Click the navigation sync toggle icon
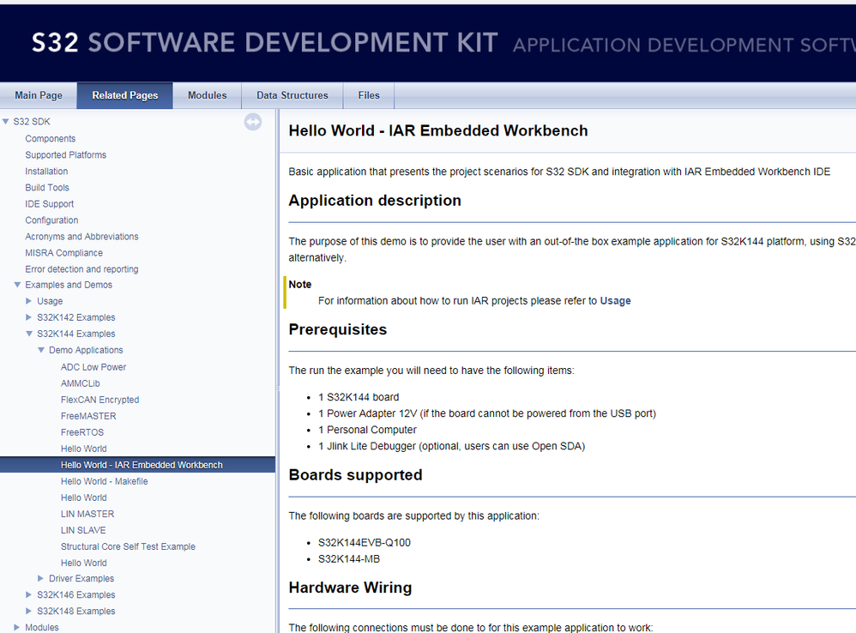 [x=253, y=123]
